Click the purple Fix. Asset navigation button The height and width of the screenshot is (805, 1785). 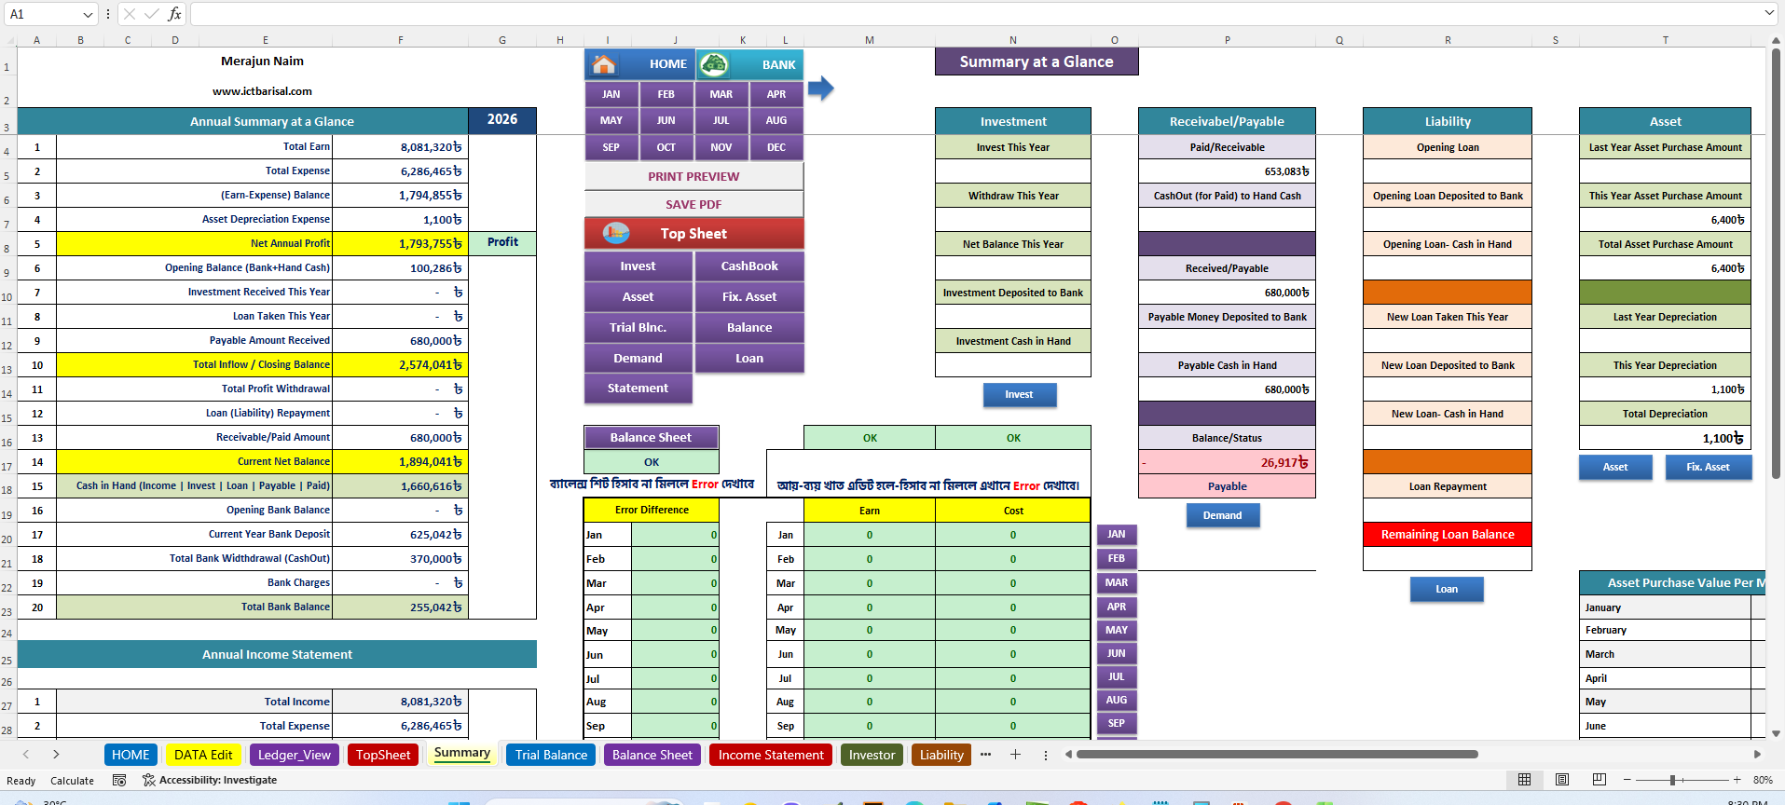pos(749,296)
